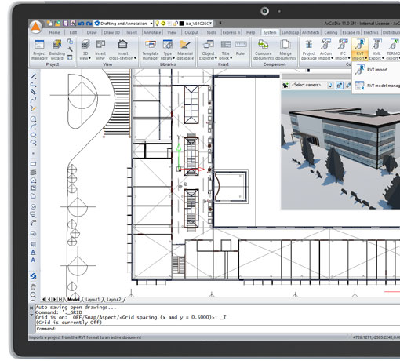Toggle the layer lock icon in layer bar
Image resolution: width=400 pixels, height=361 pixels.
pos(176,24)
